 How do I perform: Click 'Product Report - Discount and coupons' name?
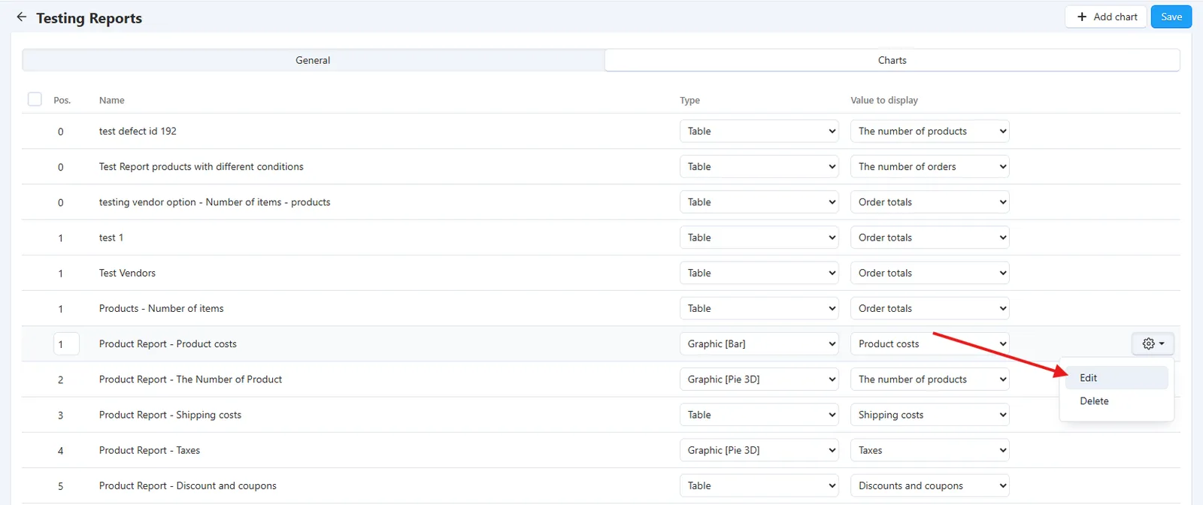(x=188, y=485)
